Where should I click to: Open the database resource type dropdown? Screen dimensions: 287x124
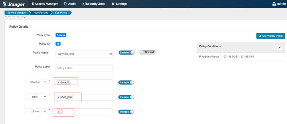pos(36,82)
